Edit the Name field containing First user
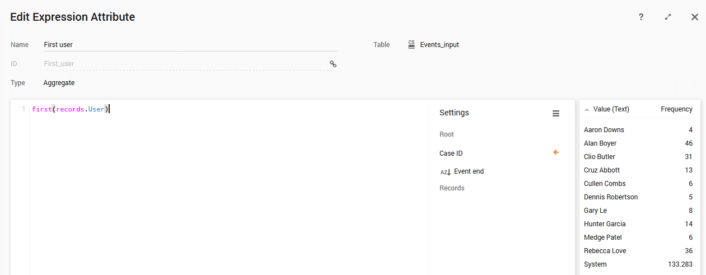Screen dimensions: 706x275 pos(189,45)
